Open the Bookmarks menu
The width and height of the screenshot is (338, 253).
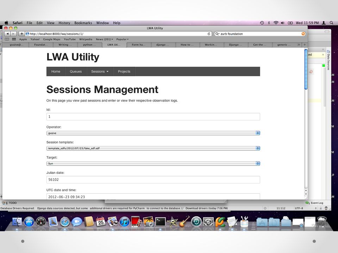point(83,23)
